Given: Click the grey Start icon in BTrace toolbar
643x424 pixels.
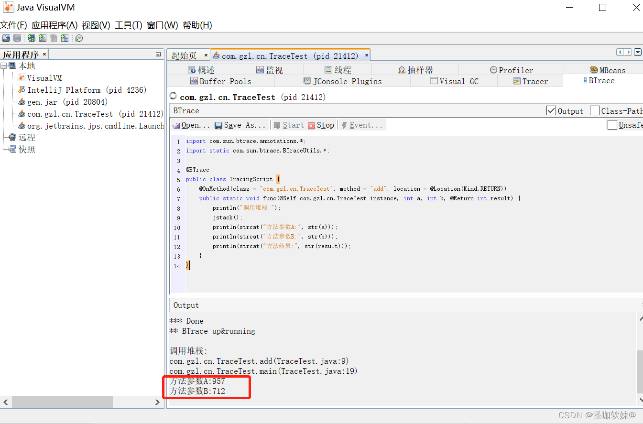Looking at the screenshot, I should [277, 125].
